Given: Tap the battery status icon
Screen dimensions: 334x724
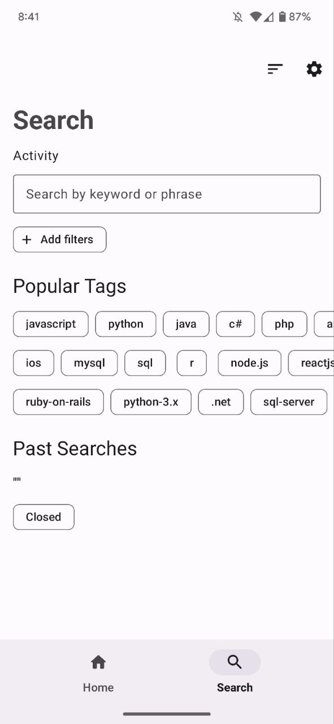Looking at the screenshot, I should 282,17.
